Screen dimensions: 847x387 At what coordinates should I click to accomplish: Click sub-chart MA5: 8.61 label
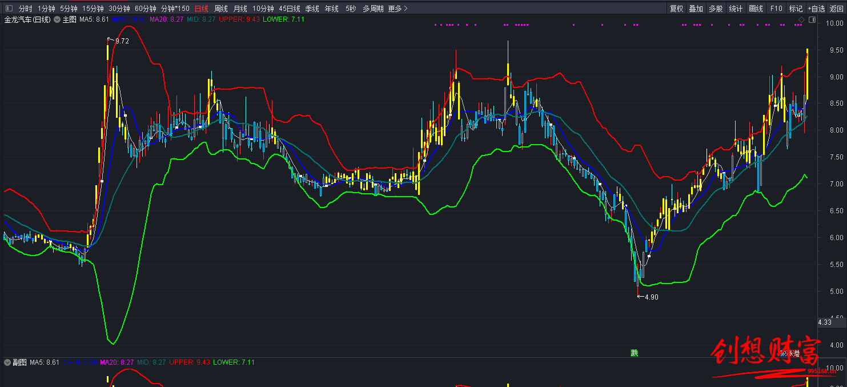coord(45,362)
